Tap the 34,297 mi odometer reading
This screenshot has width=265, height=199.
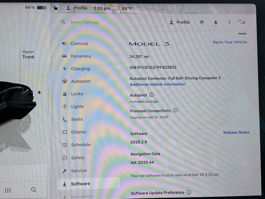click(139, 56)
